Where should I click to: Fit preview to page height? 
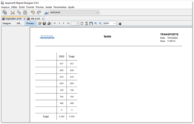click(87, 23)
